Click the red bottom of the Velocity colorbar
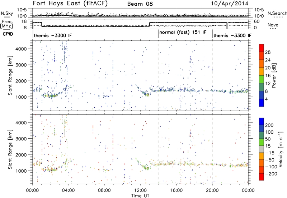The width and height of the screenshot is (287, 198). [x=262, y=177]
